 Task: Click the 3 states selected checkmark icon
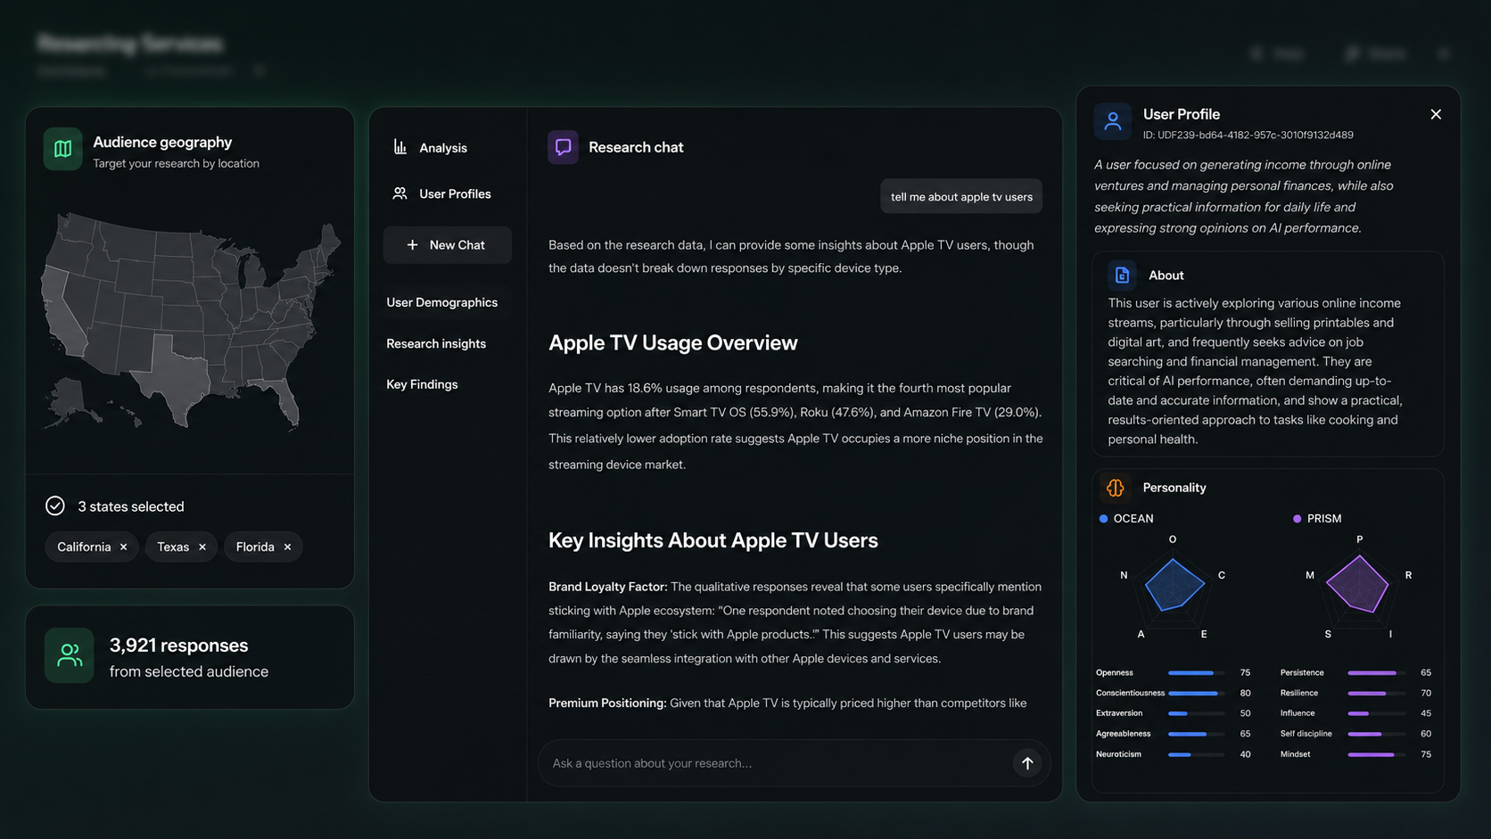55,506
